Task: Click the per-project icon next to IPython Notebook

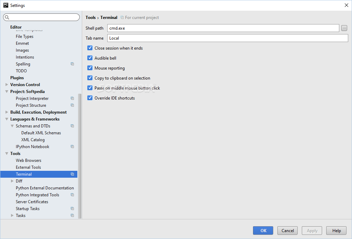Action: pos(72,146)
